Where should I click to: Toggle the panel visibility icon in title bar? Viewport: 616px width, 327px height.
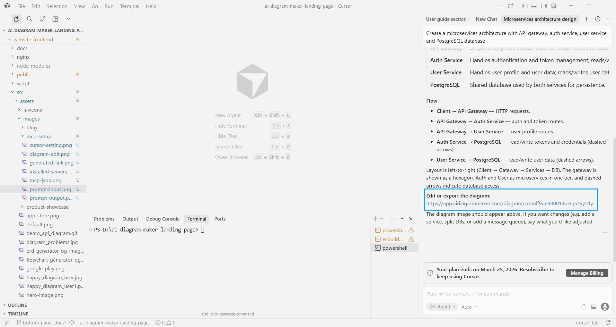pyautogui.click(x=534, y=6)
